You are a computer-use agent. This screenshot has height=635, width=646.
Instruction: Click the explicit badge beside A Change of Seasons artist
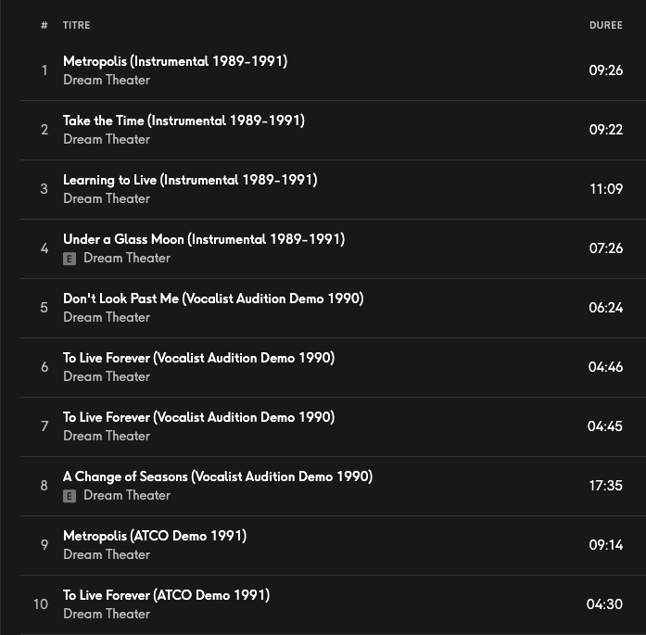[70, 496]
